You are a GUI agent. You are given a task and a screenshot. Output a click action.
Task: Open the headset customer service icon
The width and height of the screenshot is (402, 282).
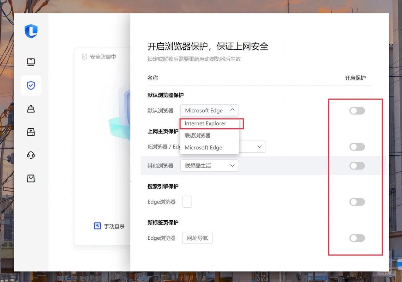(x=31, y=155)
